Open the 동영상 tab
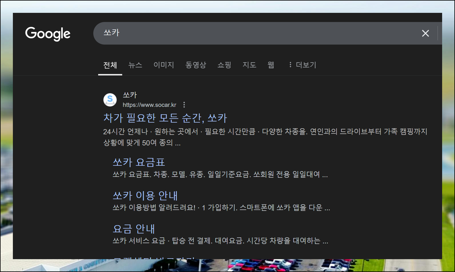455x272 pixels. (x=196, y=65)
